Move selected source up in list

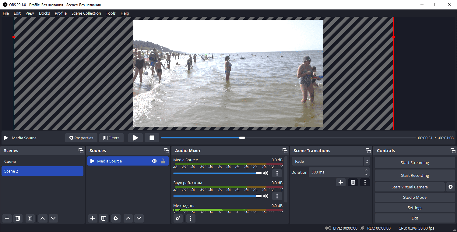pyautogui.click(x=128, y=218)
